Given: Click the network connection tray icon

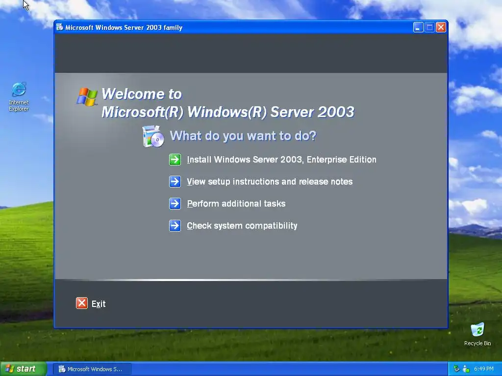Looking at the screenshot, I should point(466,369).
